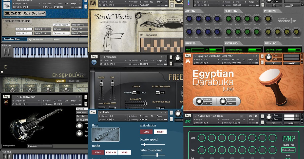Click the info icon in AMS3_KIT_102_Bpm header
This screenshot has width=304, height=159.
pyautogui.click(x=256, y=116)
